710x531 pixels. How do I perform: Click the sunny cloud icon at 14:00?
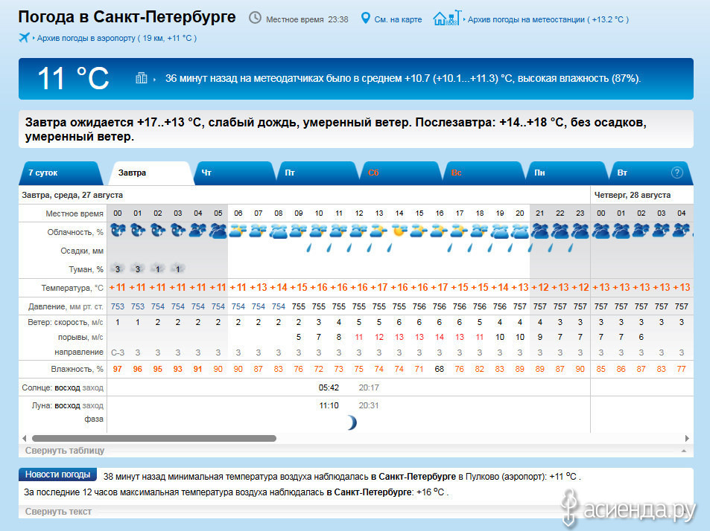(x=399, y=231)
